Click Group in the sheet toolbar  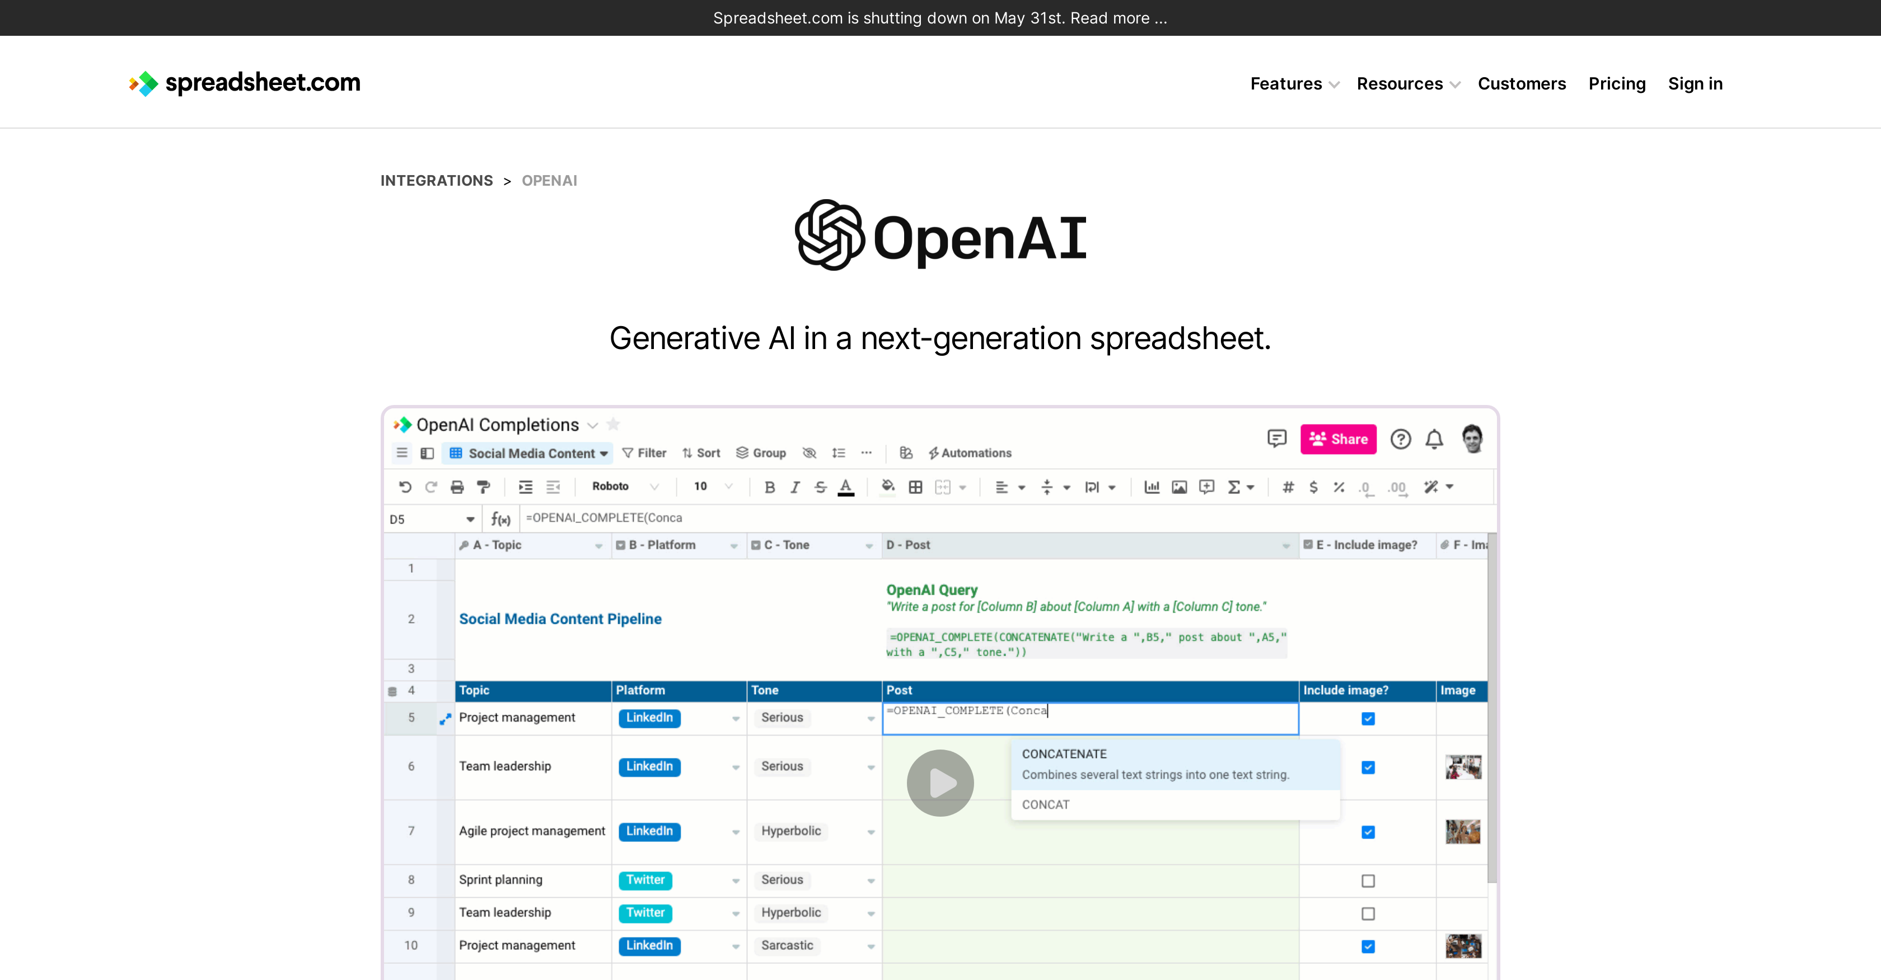(x=761, y=453)
